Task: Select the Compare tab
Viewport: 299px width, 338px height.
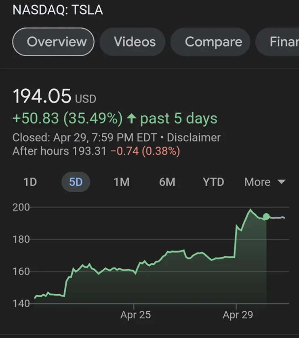Action: click(213, 42)
